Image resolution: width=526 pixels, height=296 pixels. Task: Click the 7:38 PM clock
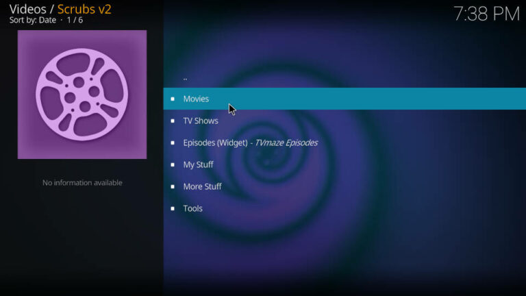[x=486, y=14]
